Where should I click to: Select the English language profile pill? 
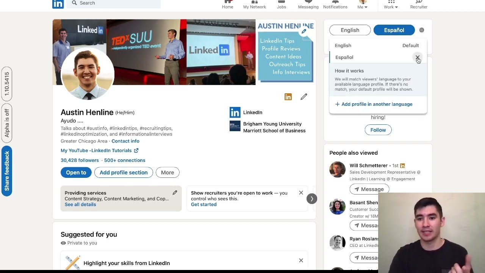click(x=350, y=30)
